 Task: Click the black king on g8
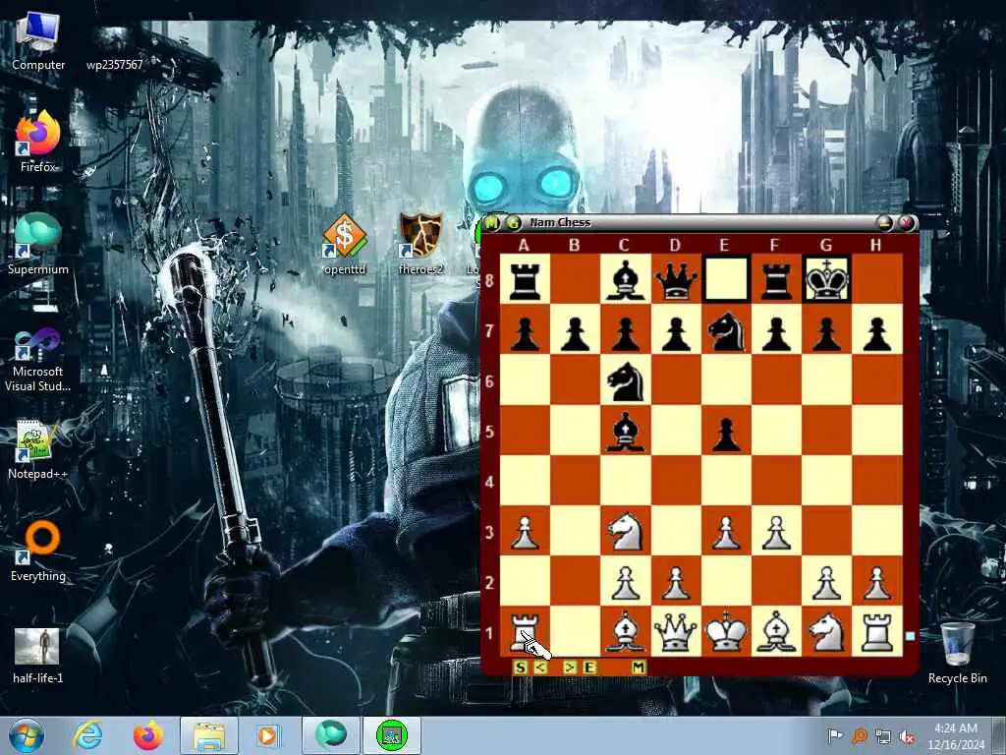click(826, 279)
